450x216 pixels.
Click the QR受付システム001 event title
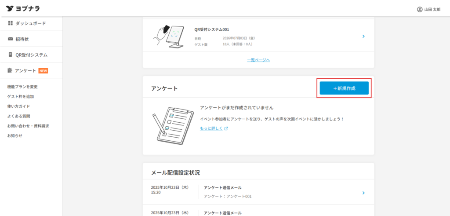point(212,29)
